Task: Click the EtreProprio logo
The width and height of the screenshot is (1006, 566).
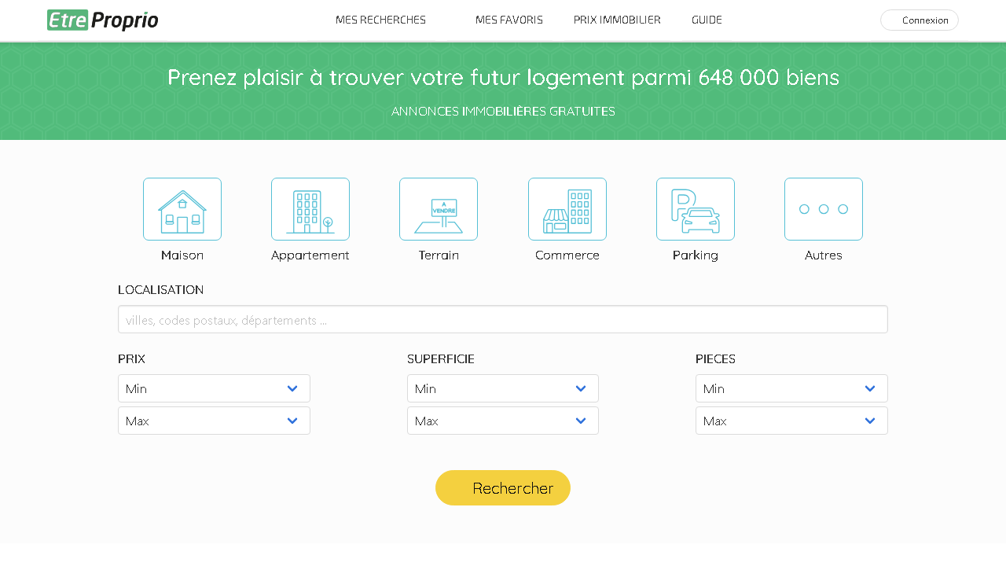Action: click(103, 20)
